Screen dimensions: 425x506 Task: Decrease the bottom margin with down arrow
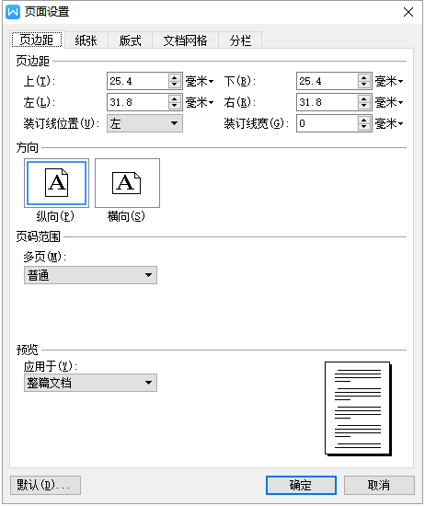pos(364,85)
